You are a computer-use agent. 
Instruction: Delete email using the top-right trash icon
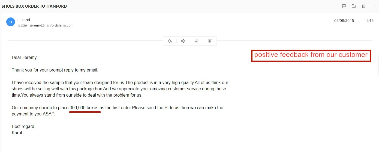click(x=363, y=6)
